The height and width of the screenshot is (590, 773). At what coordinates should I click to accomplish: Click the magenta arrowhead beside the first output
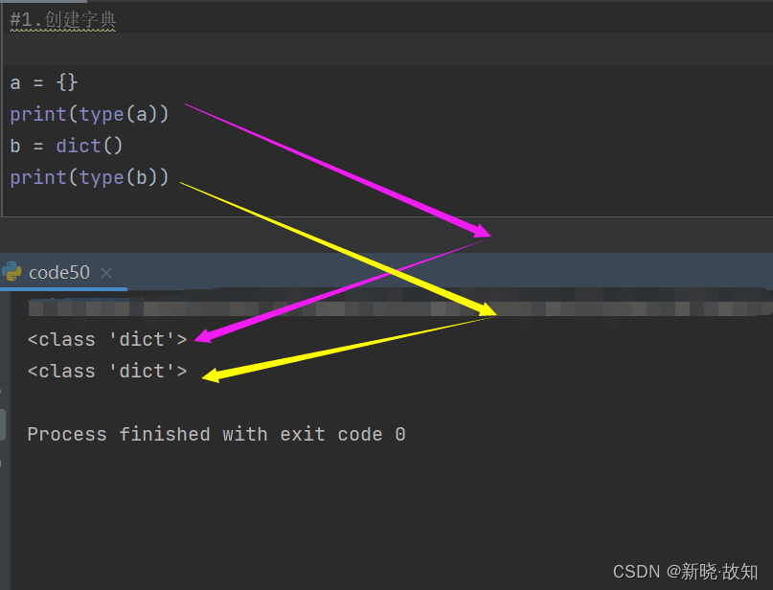coord(203,336)
